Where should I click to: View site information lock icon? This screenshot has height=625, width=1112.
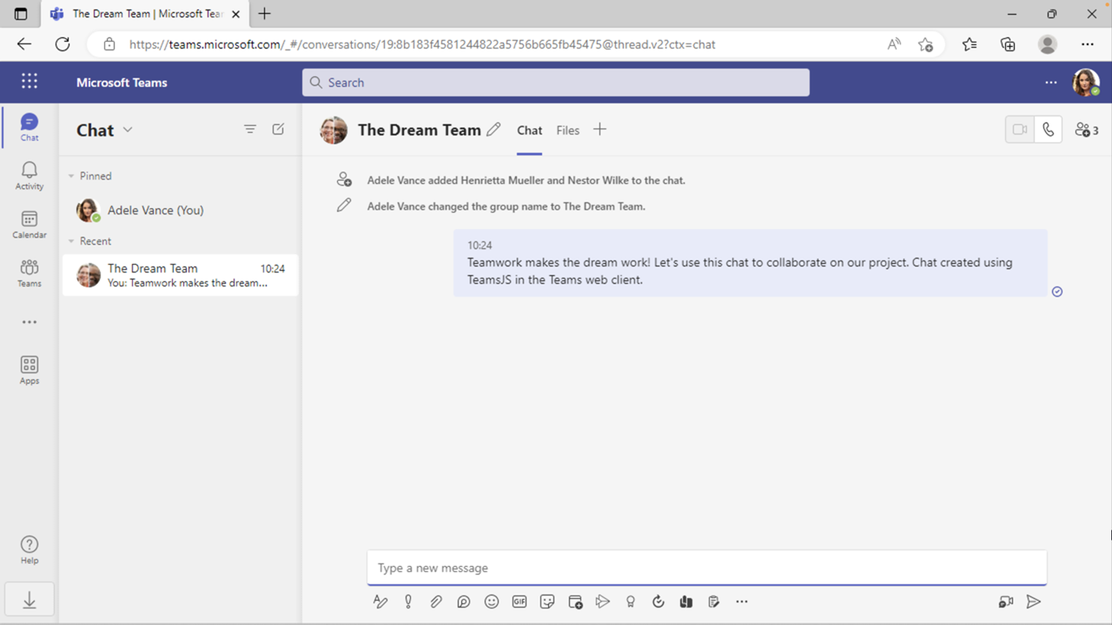coord(109,44)
